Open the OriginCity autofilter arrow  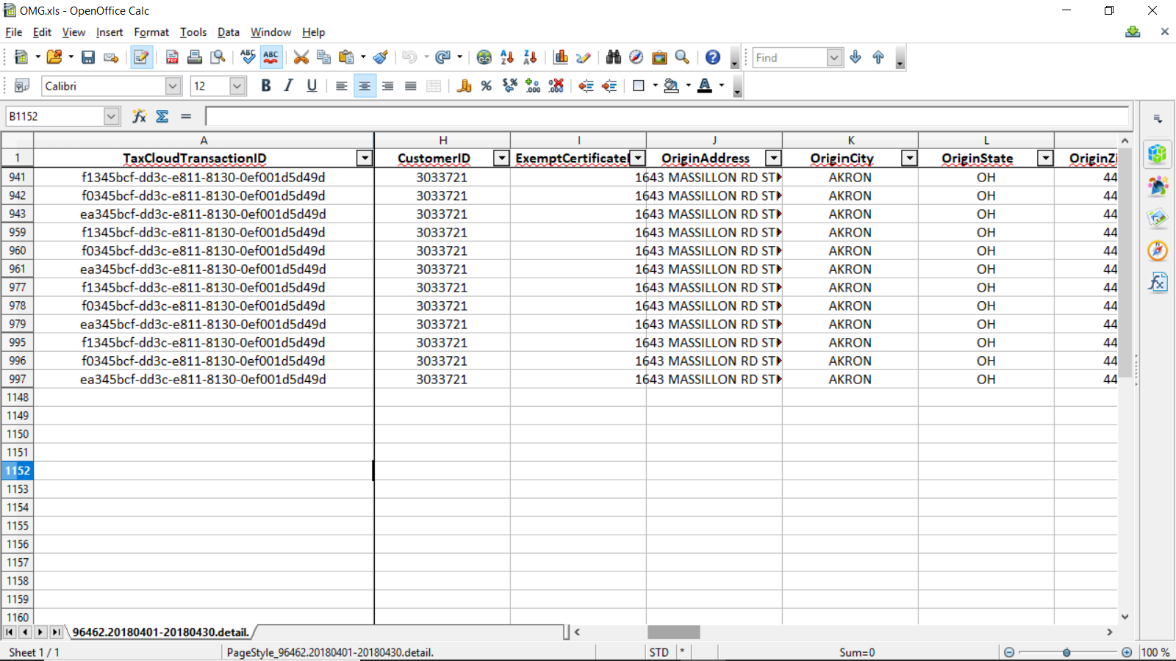pyautogui.click(x=909, y=158)
